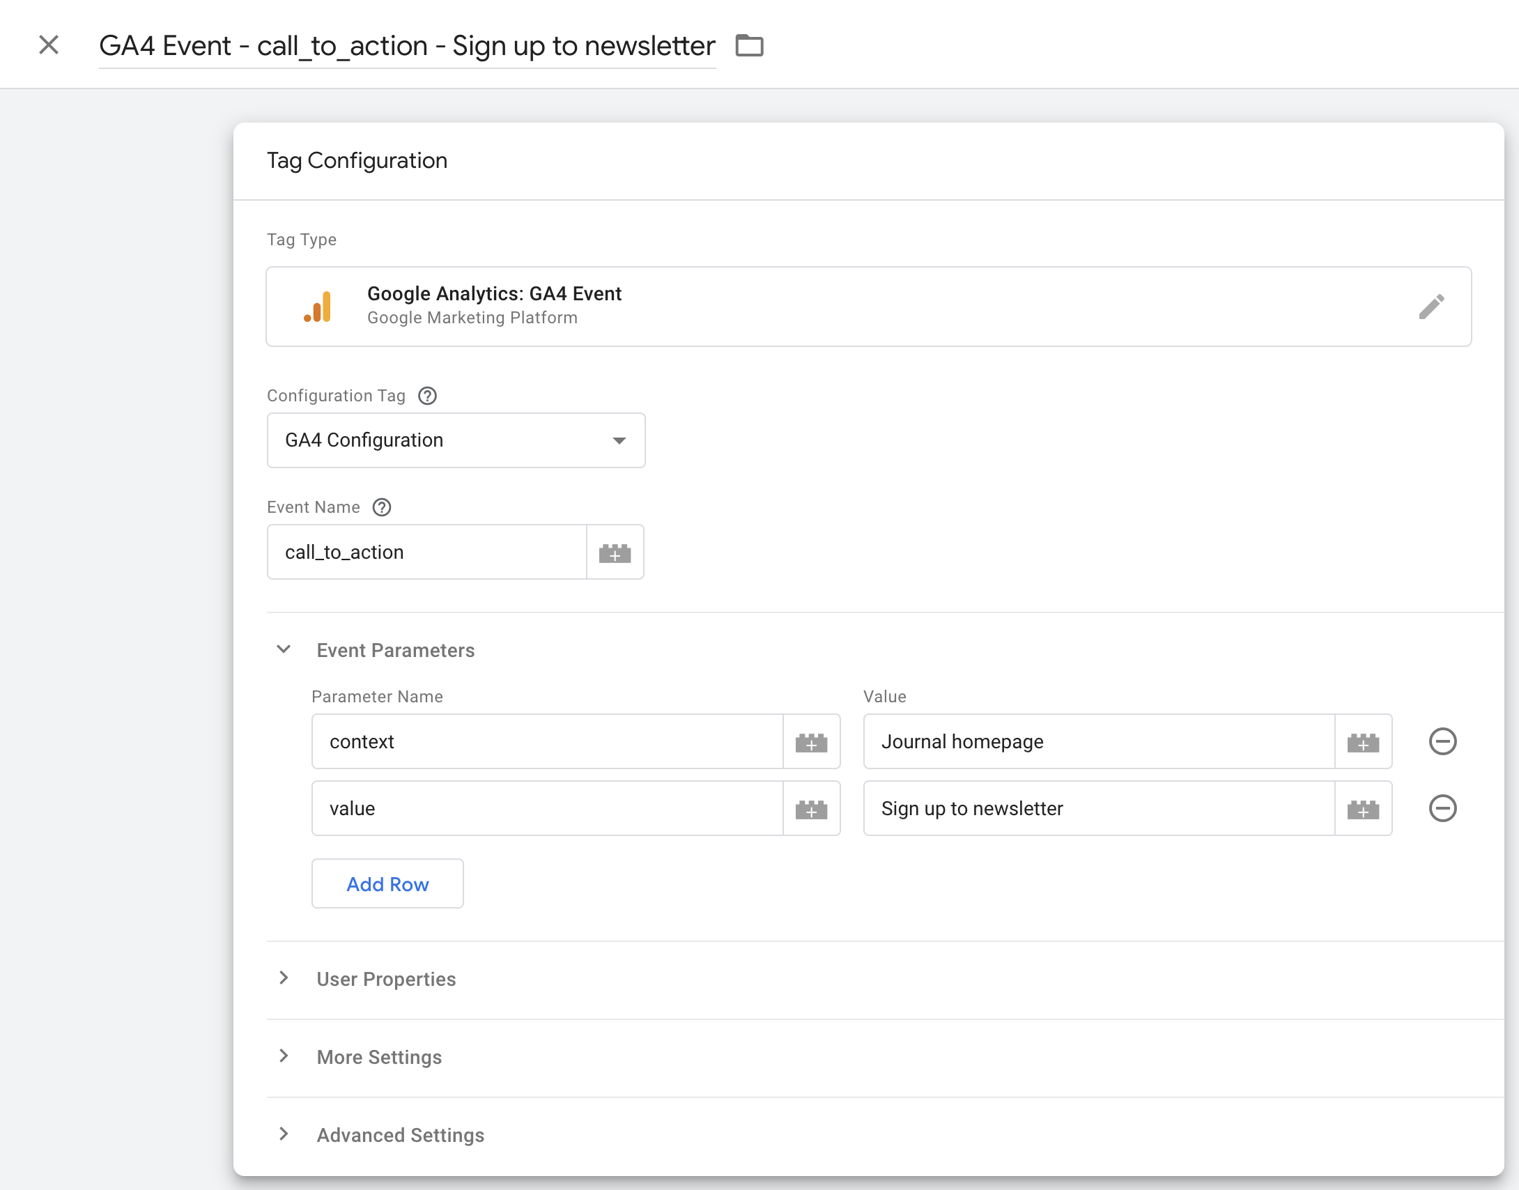Click the Google Analytics: GA4 Event tag type box

point(836,307)
